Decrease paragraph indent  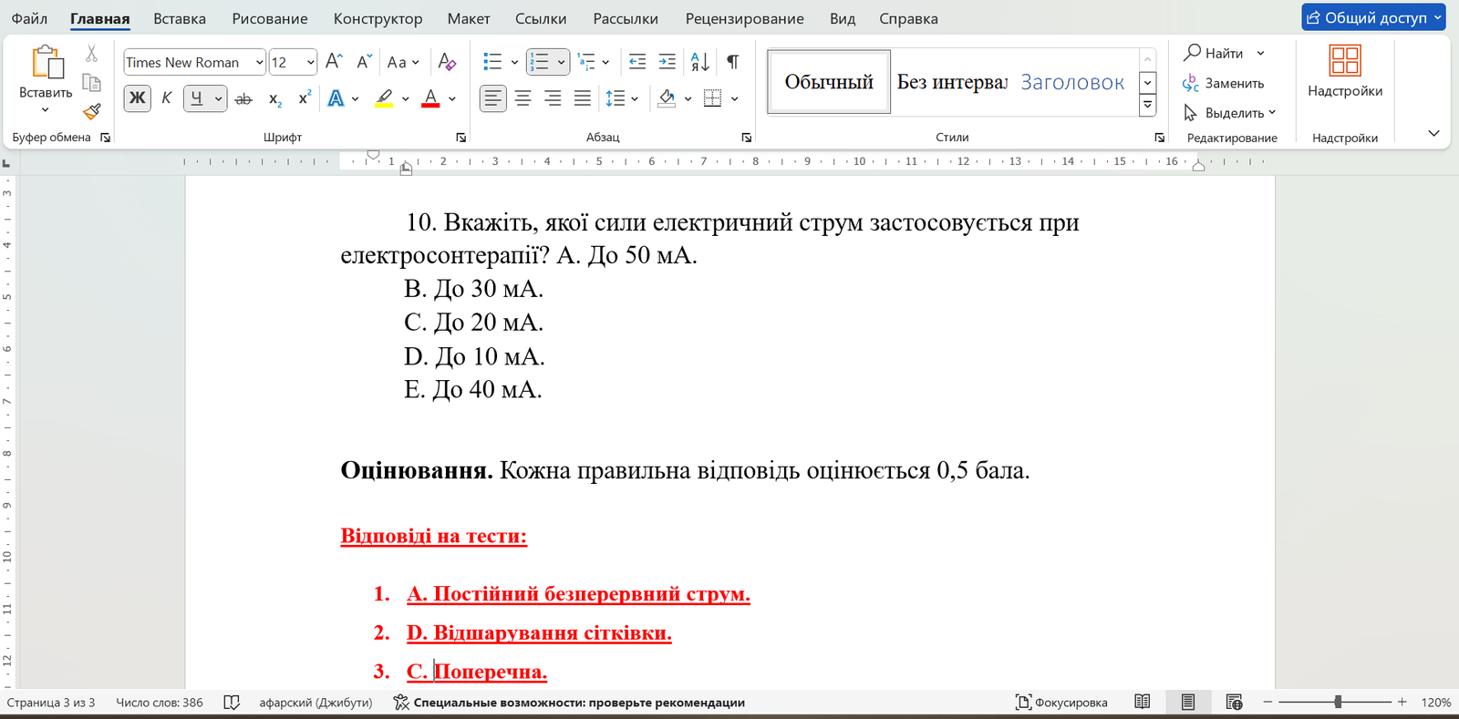coord(637,62)
